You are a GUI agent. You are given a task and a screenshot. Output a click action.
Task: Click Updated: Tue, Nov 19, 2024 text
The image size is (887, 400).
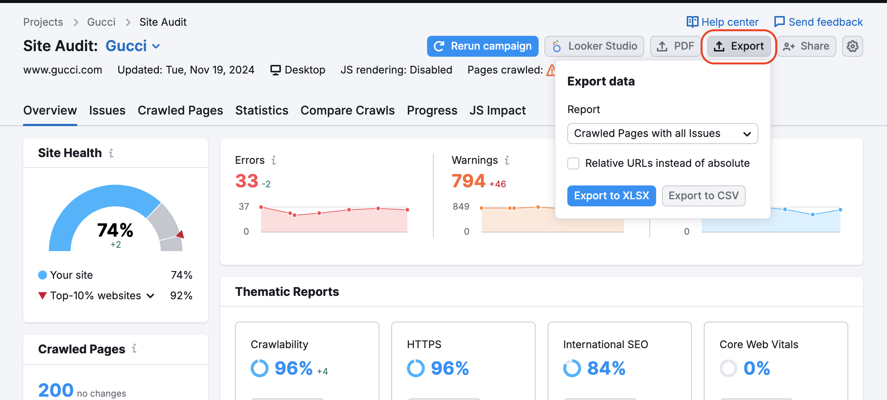click(x=186, y=70)
